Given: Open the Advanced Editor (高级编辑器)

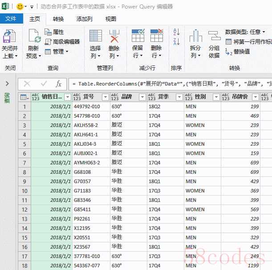Looking at the screenshot, I should click(x=62, y=41).
